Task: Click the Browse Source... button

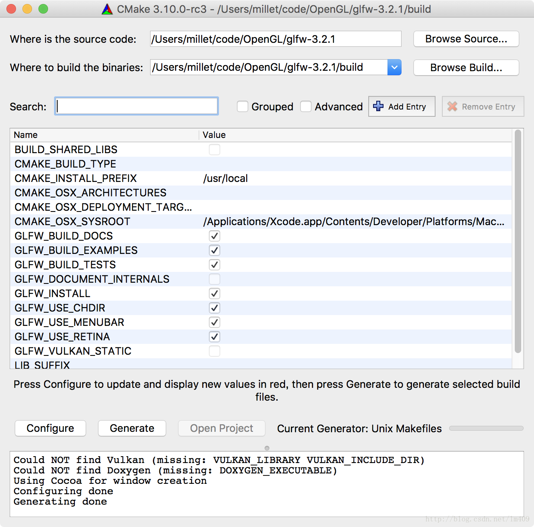Action: click(466, 39)
